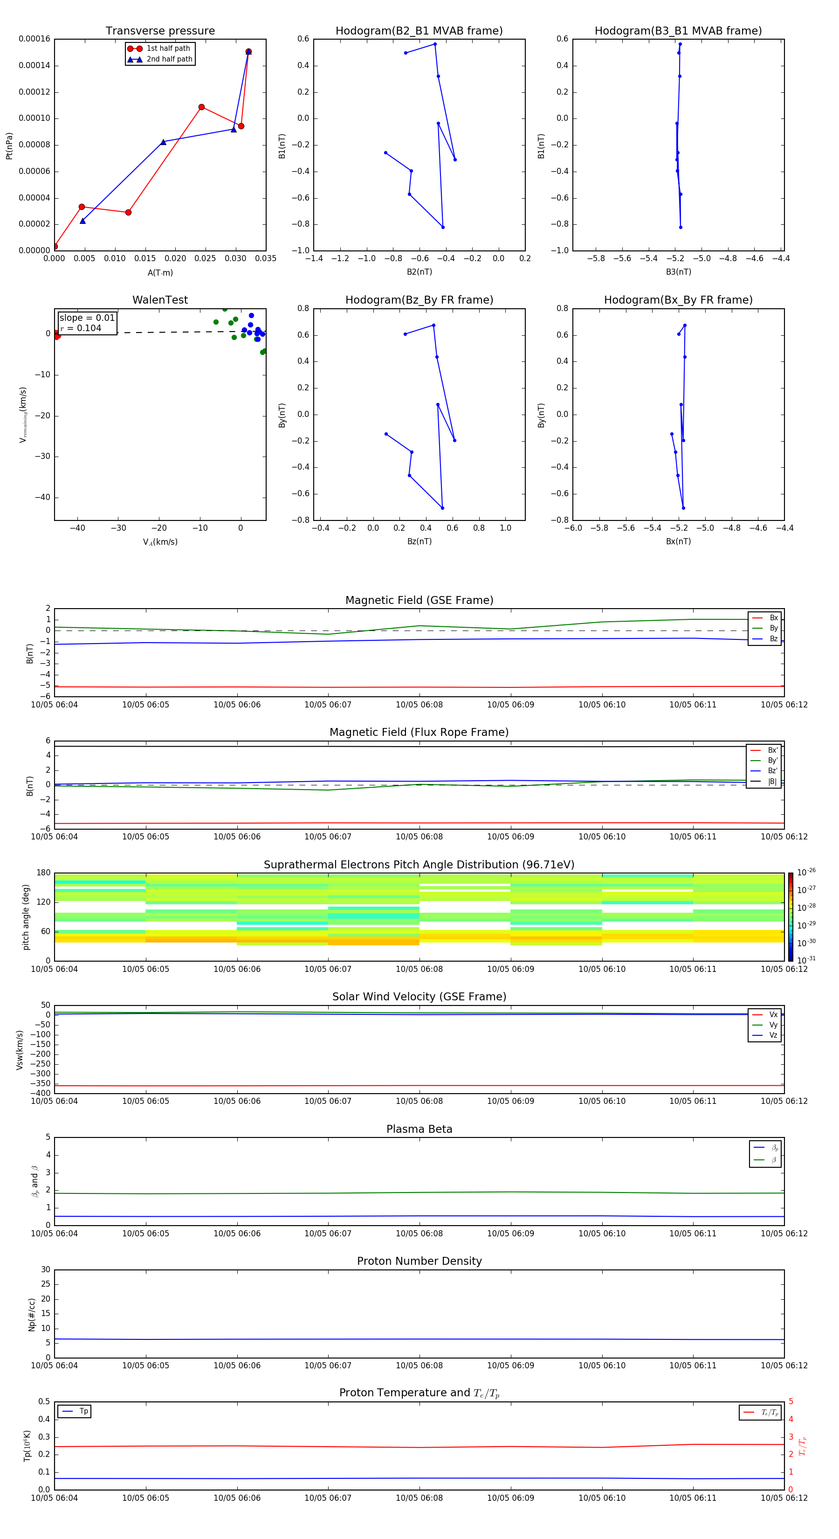839x1539 pixels.
Task: Click the "Hodogram(Bx_By FR frame)" title
Action: click(x=678, y=300)
